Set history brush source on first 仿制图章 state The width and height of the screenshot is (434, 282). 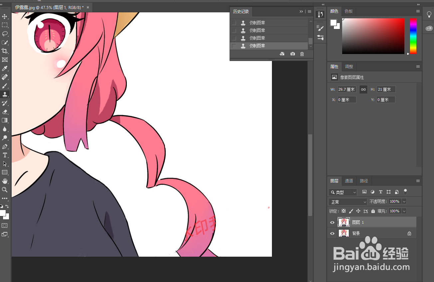tap(234, 23)
